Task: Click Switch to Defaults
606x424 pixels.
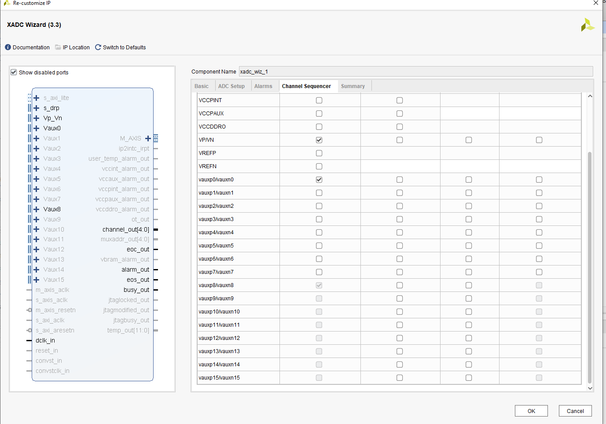Action: (125, 48)
